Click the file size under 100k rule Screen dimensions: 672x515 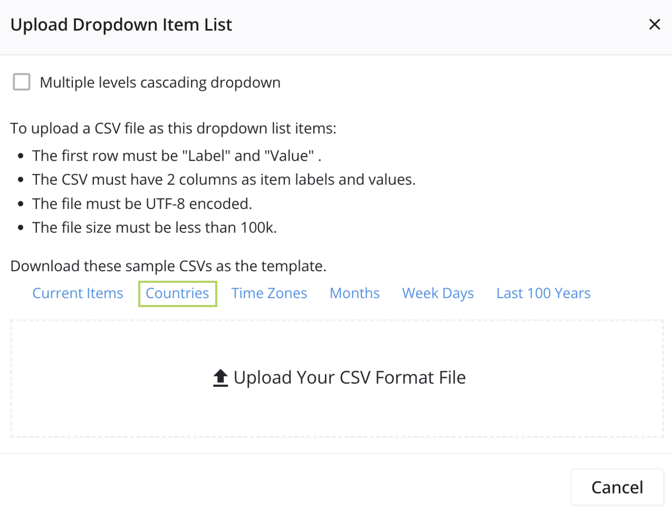pyautogui.click(x=154, y=228)
